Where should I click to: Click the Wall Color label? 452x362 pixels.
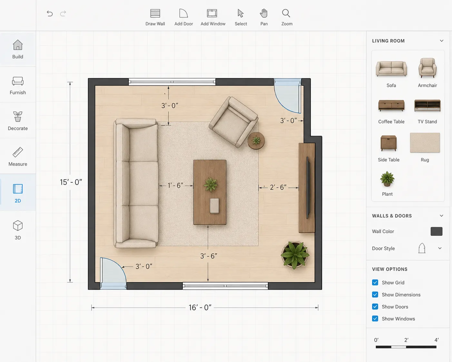point(383,231)
